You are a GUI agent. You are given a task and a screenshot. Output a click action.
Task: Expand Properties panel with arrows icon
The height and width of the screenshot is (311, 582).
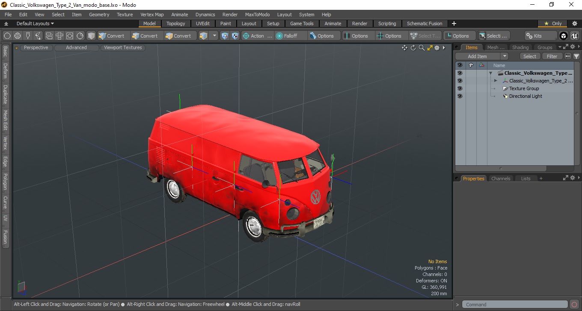(x=565, y=178)
